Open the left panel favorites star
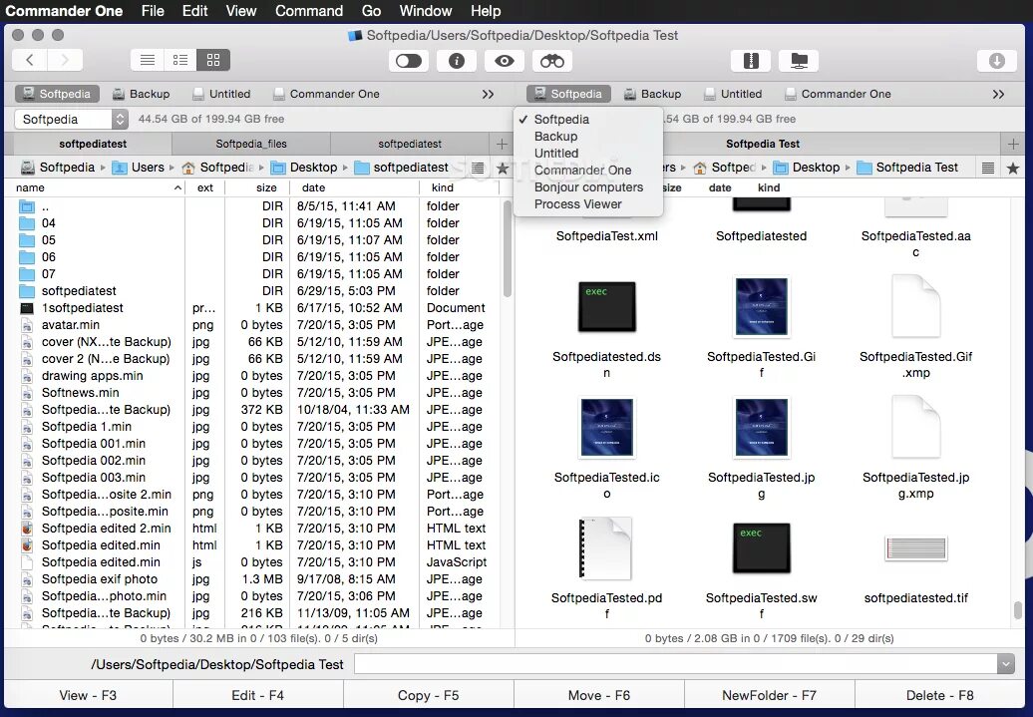Image resolution: width=1033 pixels, height=717 pixels. click(503, 169)
